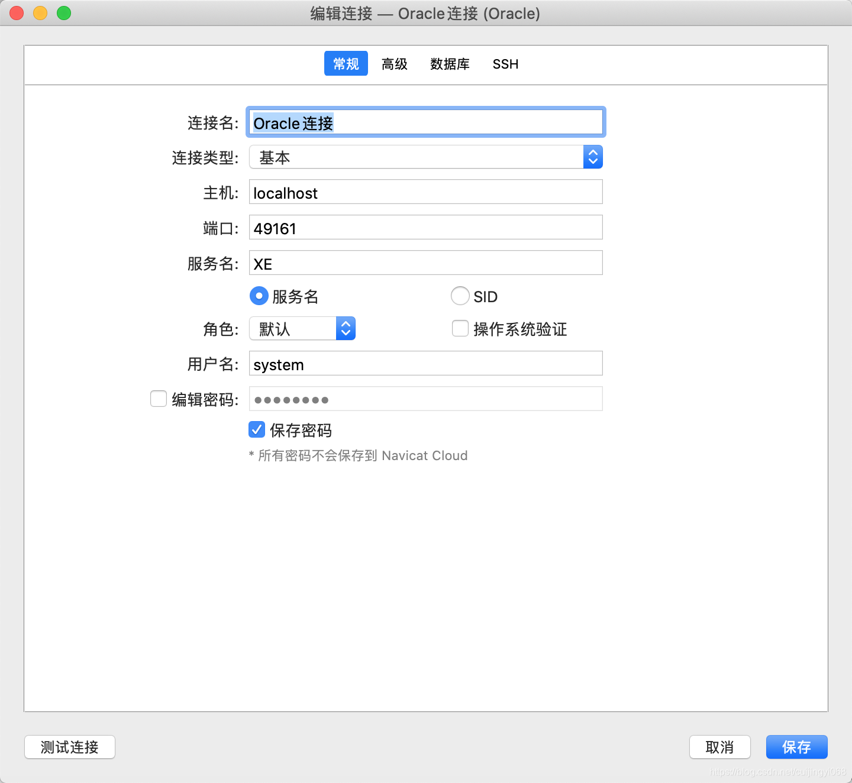Expand the 角色 dropdown showing 默认
This screenshot has width=852, height=783.
coord(302,329)
